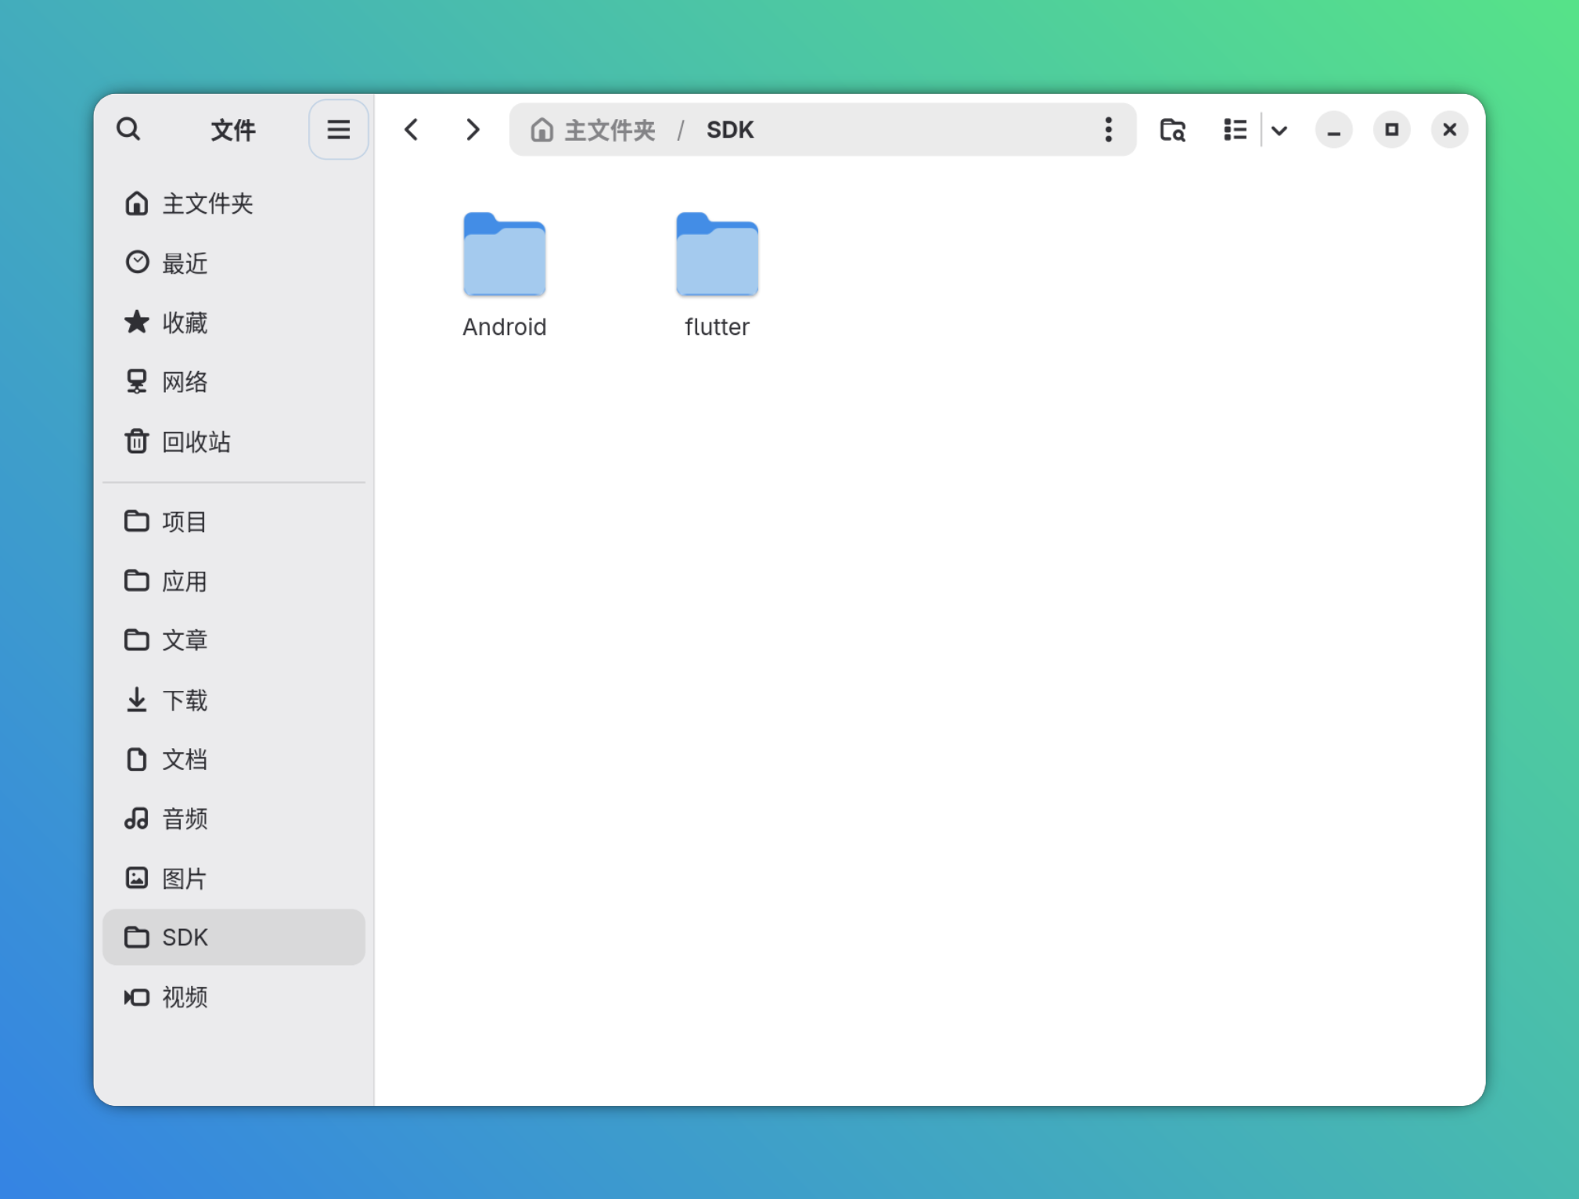Open the search magnifier in sidebar header
This screenshot has width=1579, height=1199.
(x=128, y=129)
